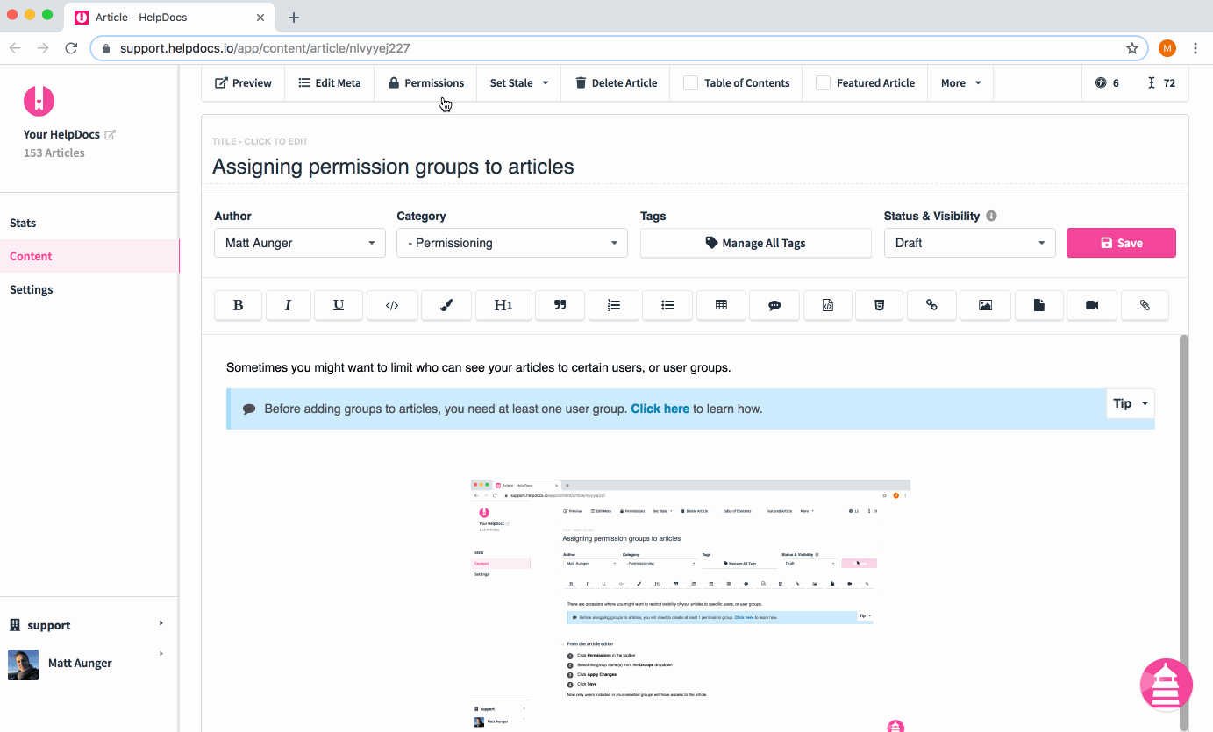Click the Status & Visibility info icon
The height and width of the screenshot is (732, 1213).
991,216
